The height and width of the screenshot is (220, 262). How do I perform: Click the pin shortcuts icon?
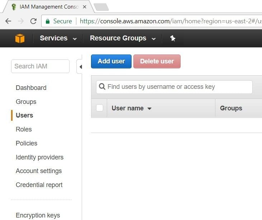[173, 38]
